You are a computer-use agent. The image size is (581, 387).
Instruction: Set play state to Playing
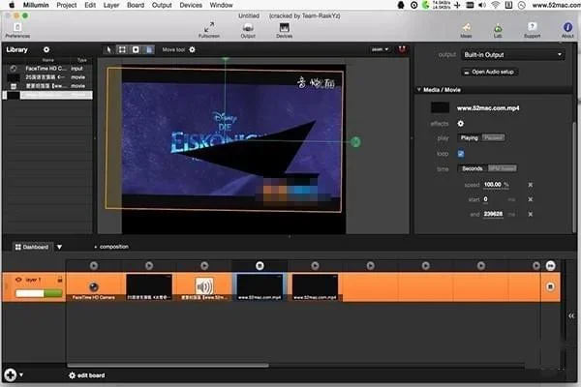470,137
